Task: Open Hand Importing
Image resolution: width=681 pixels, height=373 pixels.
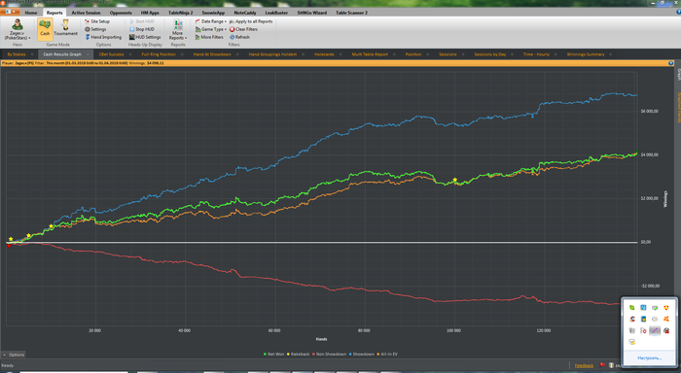Action: 103,37
